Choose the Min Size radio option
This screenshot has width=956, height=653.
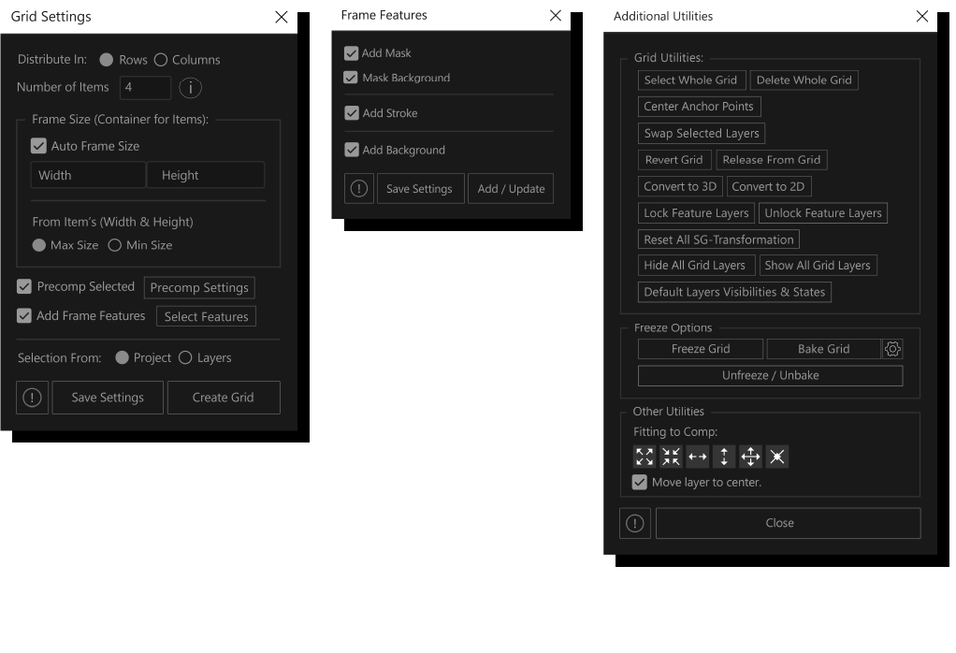pyautogui.click(x=113, y=245)
